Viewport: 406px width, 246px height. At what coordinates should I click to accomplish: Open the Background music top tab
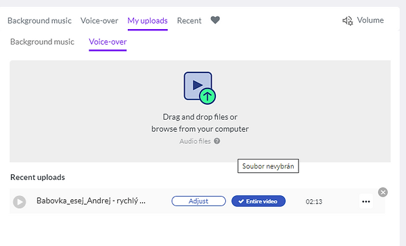(x=39, y=21)
